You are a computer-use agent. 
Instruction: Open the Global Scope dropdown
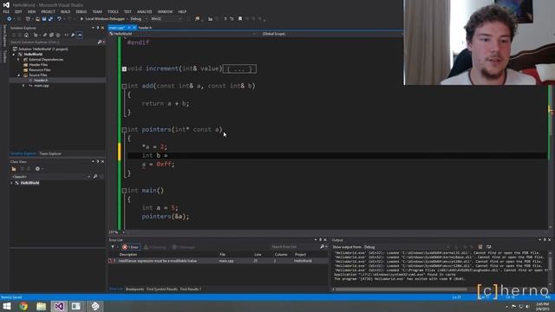click(331, 34)
